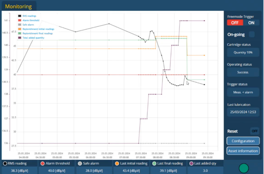Click the green Last final reading icon
Viewport: 264px width, 174px height.
point(154,163)
